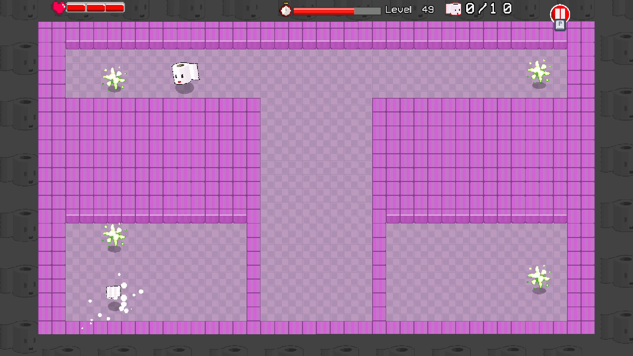Click the pink heart health icon
The image size is (633, 356).
(x=59, y=8)
